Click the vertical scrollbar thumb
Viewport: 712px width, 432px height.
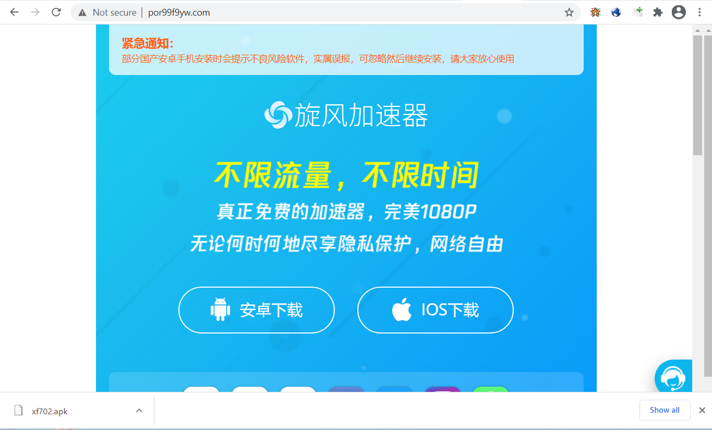[x=698, y=95]
